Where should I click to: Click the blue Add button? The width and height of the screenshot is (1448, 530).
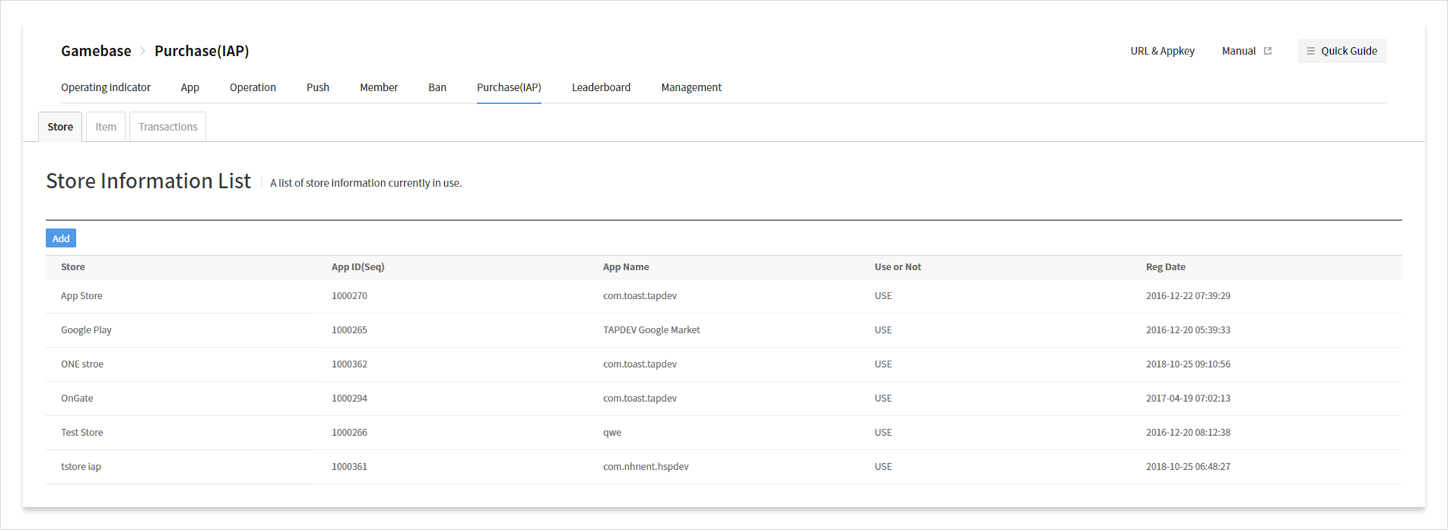point(61,238)
